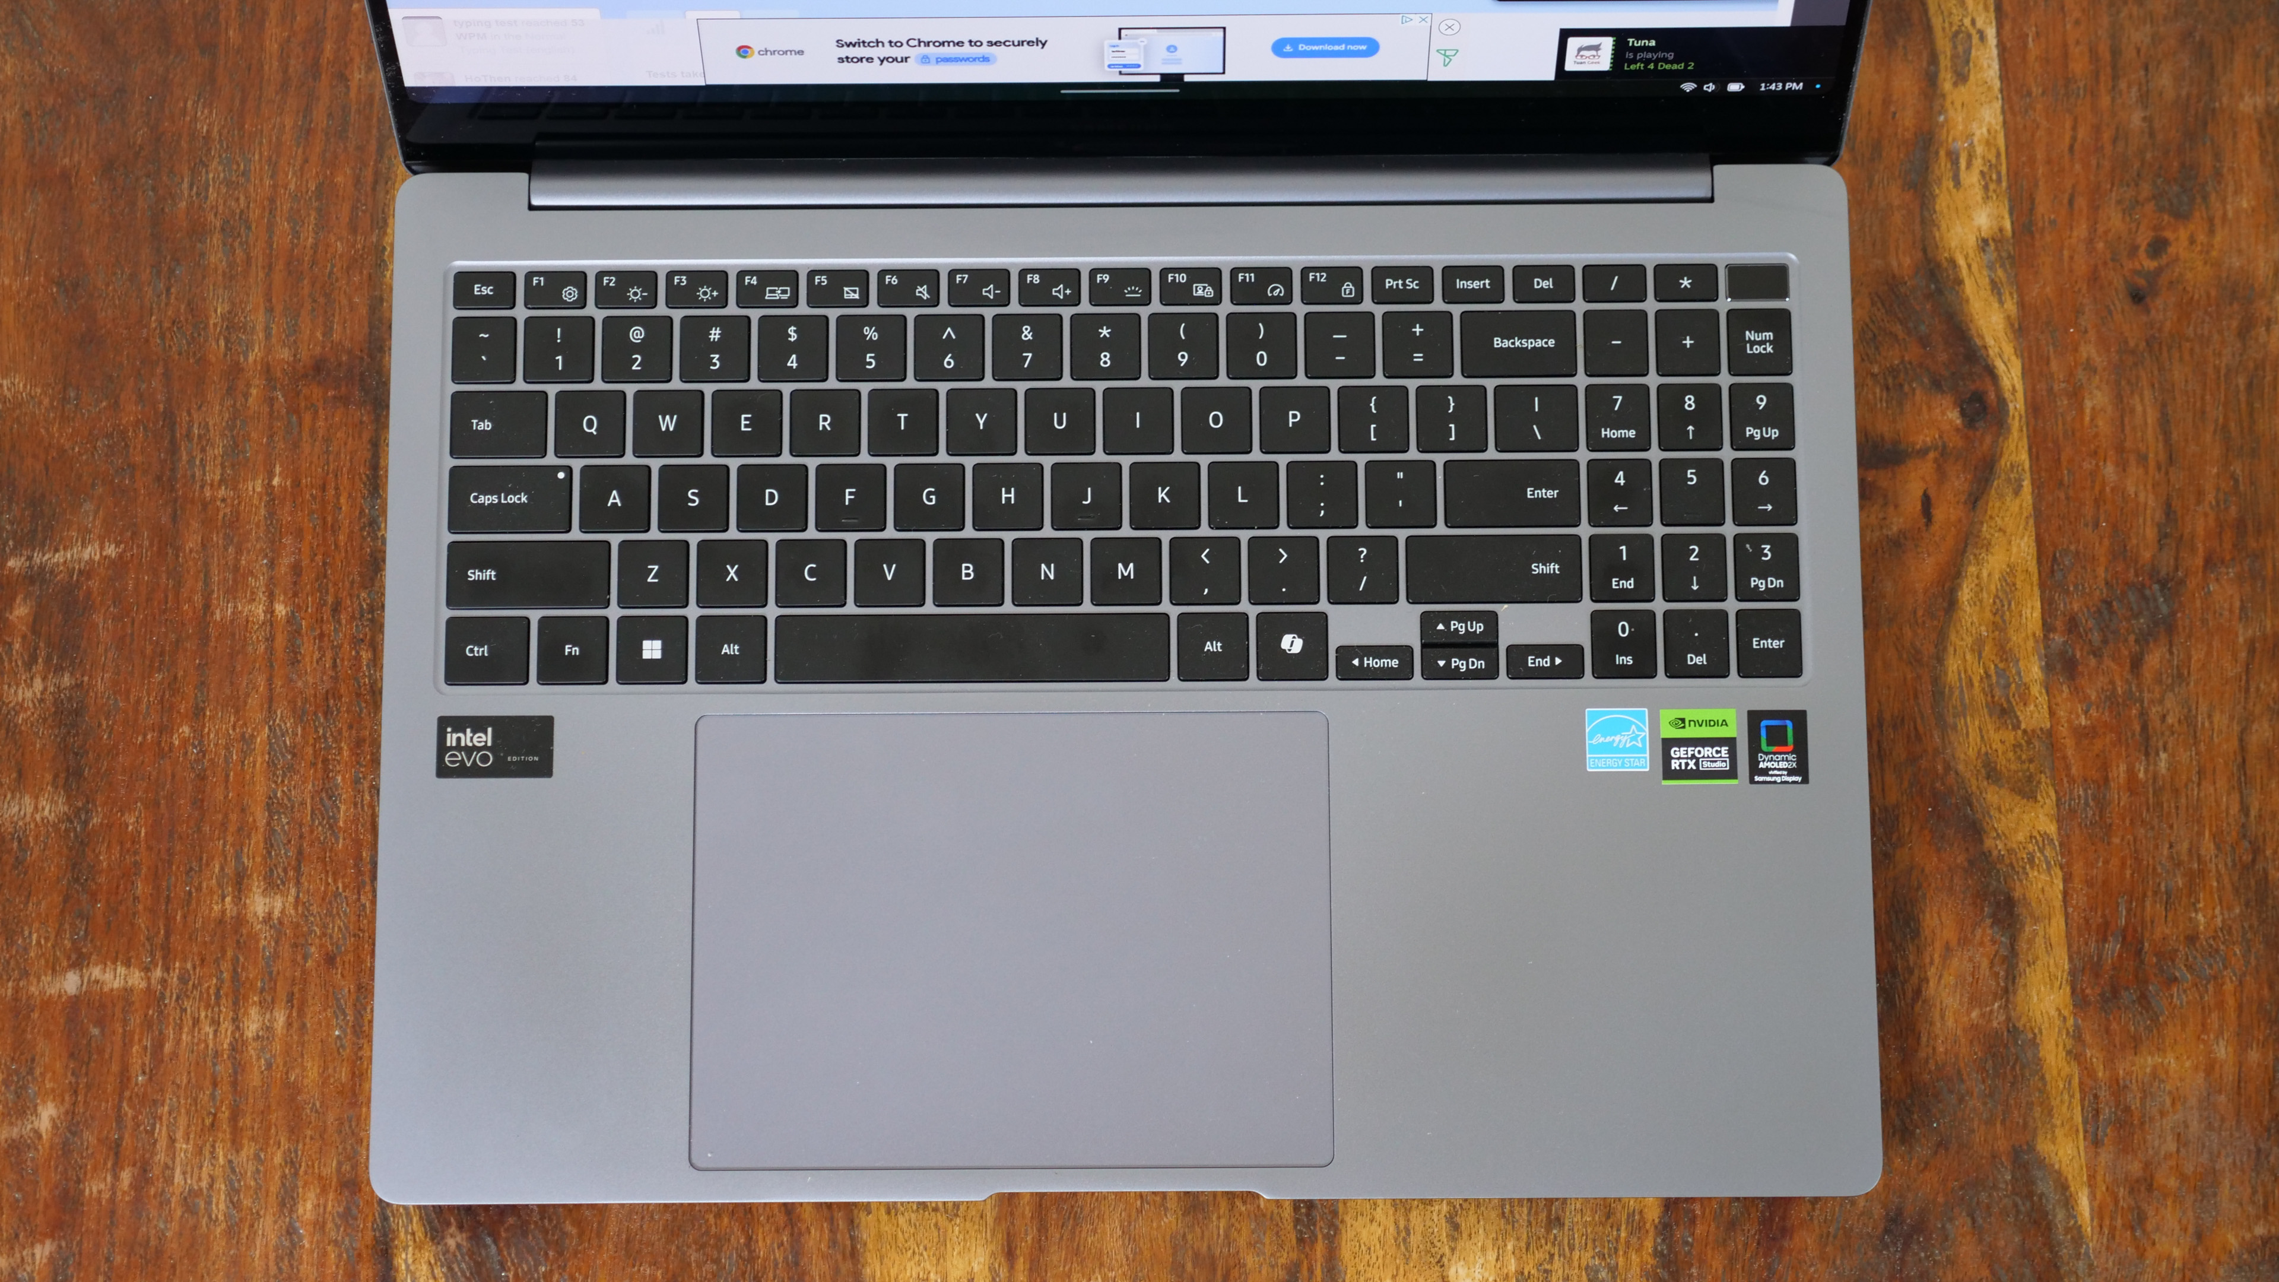This screenshot has width=2279, height=1282.
Task: Click the Close ad button top right
Action: click(x=1449, y=28)
